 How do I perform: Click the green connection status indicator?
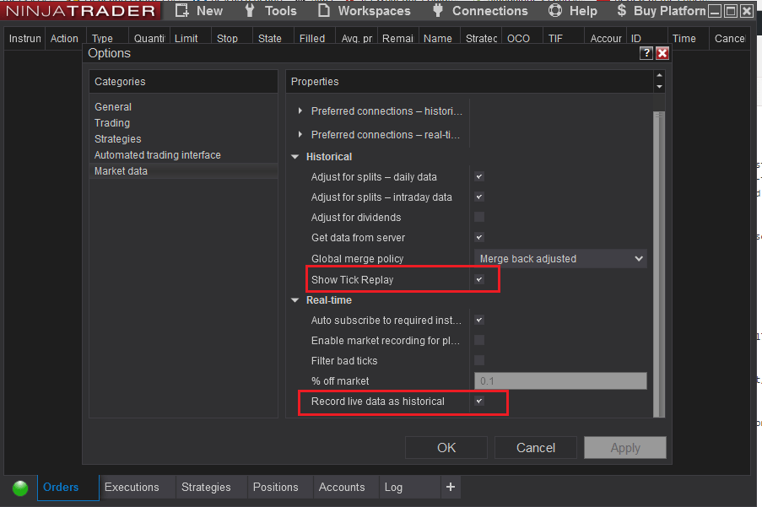coord(20,488)
